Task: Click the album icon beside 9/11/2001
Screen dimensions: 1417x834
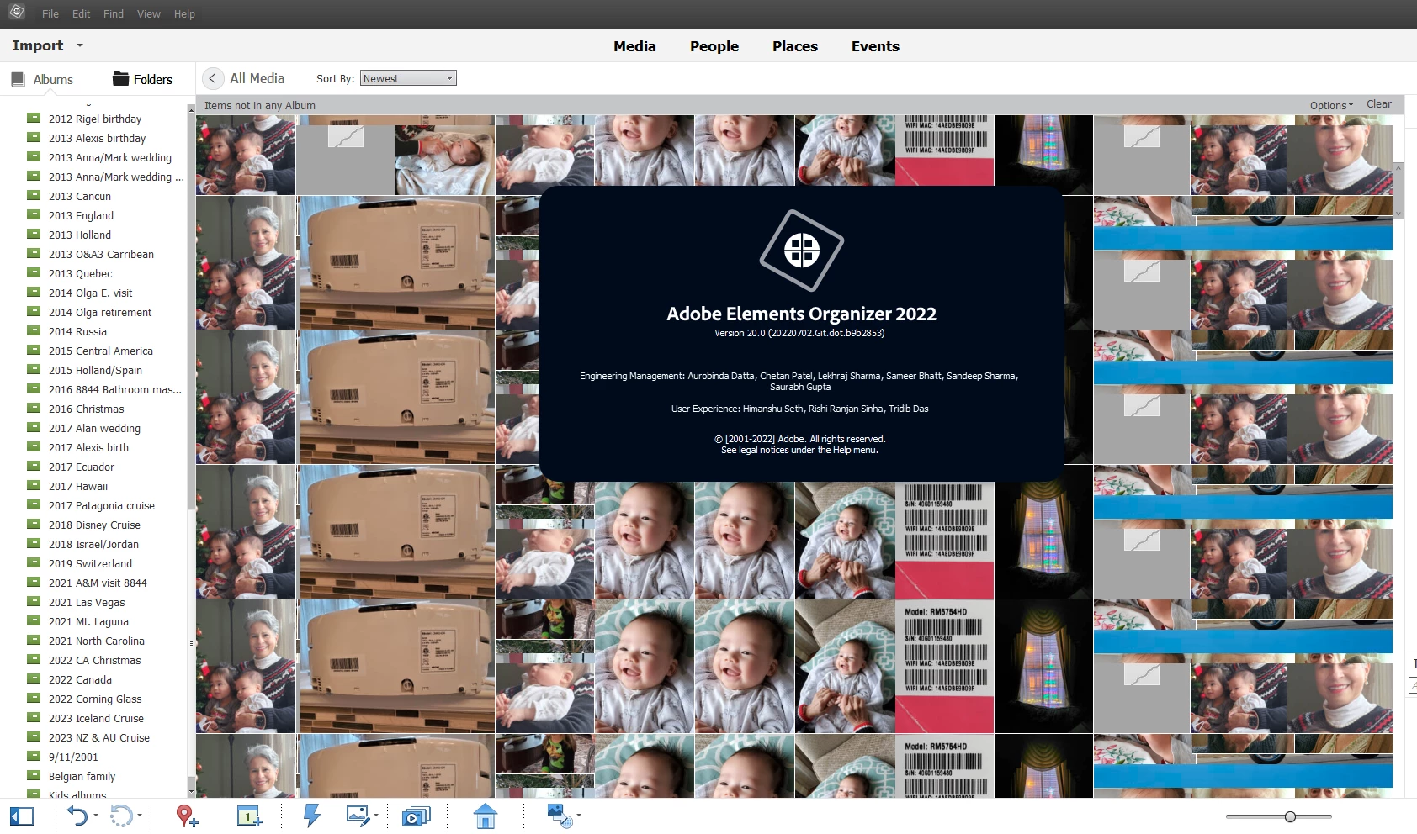Action: coord(34,756)
